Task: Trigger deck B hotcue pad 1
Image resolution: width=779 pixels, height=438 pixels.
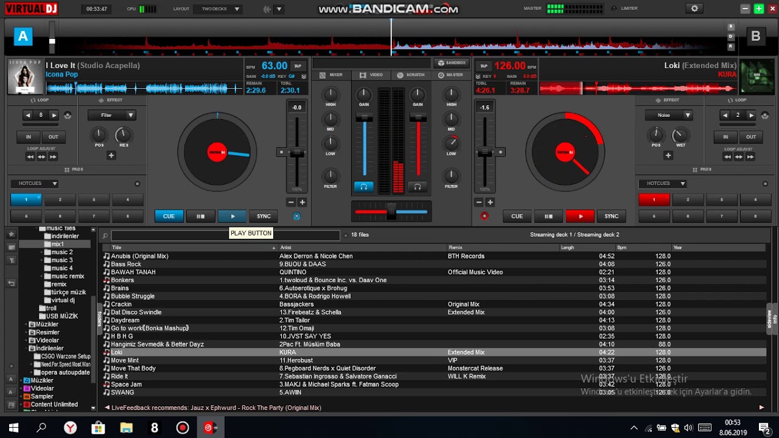Action: coord(654,200)
